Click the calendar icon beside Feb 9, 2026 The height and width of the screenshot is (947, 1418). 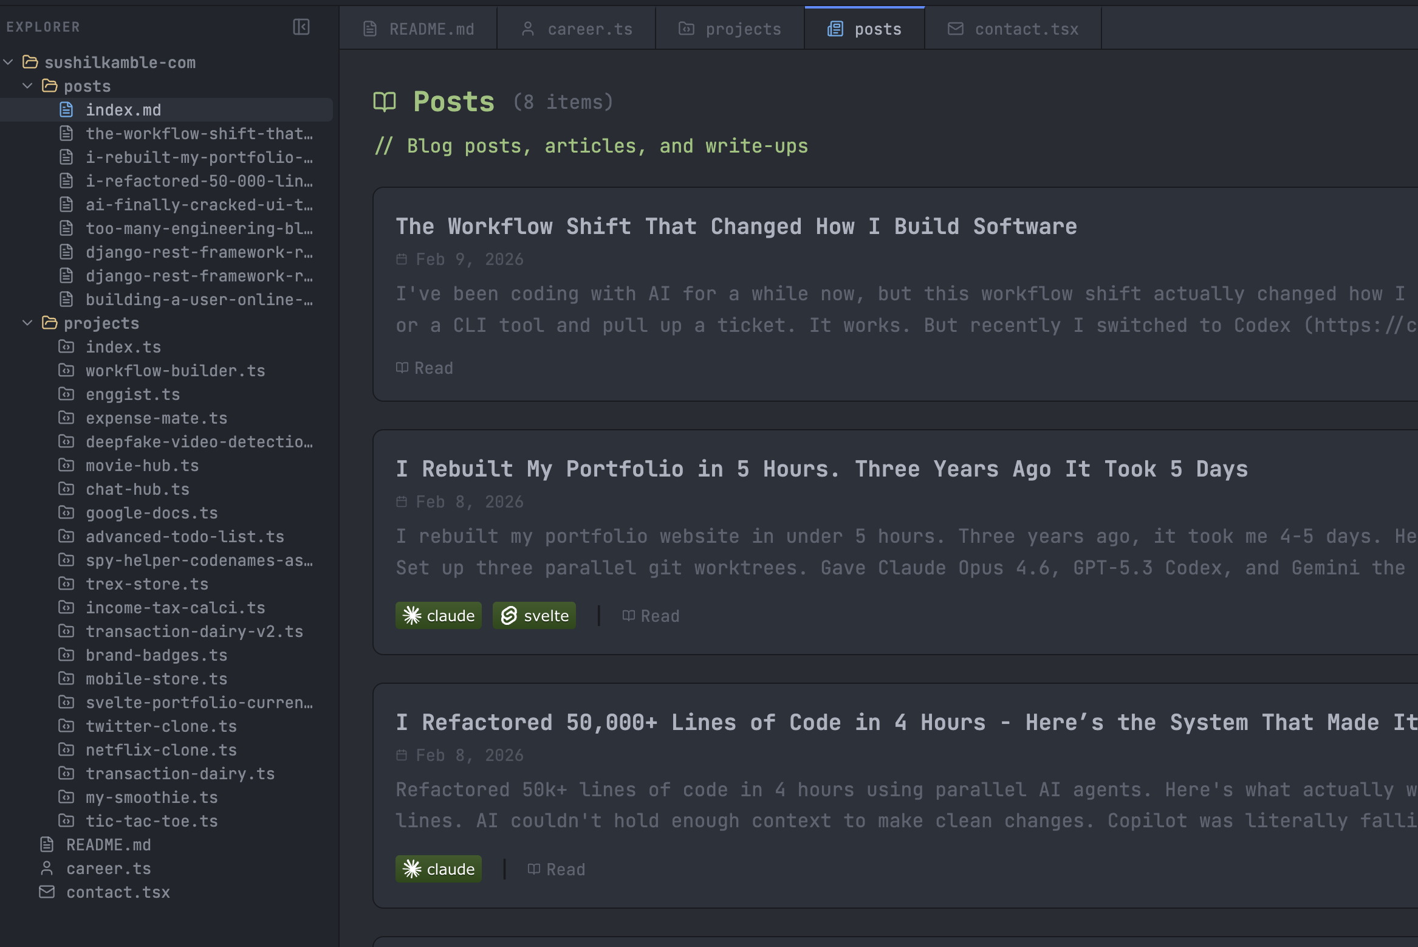click(x=402, y=258)
